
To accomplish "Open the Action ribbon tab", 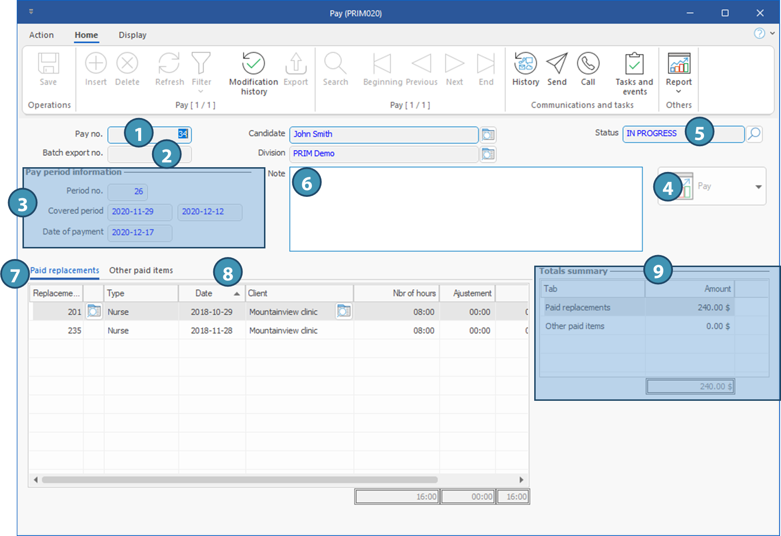I will (42, 35).
